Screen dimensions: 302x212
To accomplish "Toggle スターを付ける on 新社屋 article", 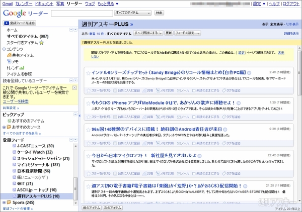I will click(x=99, y=173).
